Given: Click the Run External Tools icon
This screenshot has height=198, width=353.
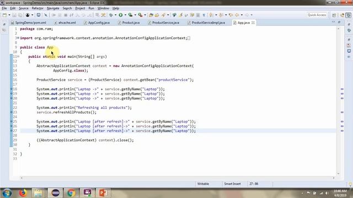Looking at the screenshot, I should [140, 15].
